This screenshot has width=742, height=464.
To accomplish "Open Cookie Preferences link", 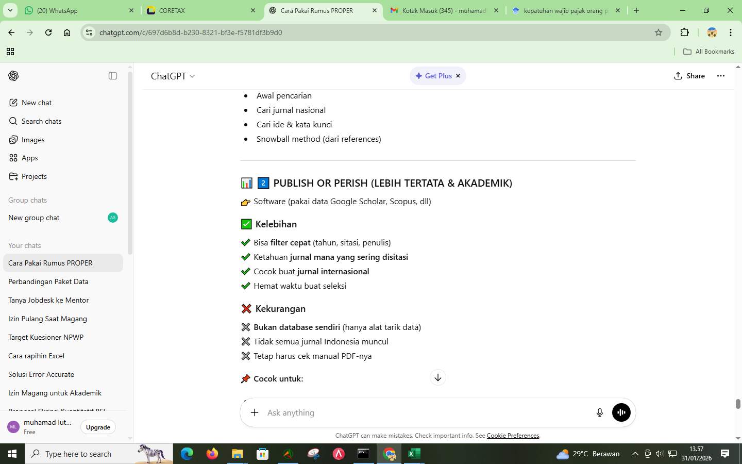I will [x=513, y=436].
